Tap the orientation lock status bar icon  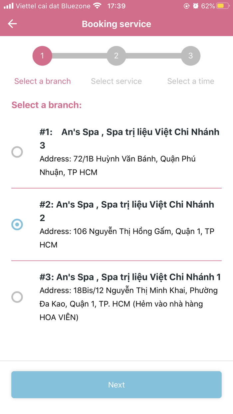187,5
